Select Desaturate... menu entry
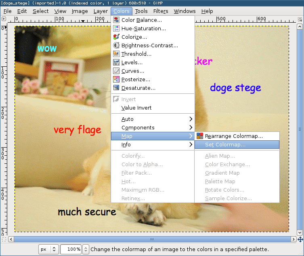Viewport: 304px width, 256px height. click(x=138, y=88)
